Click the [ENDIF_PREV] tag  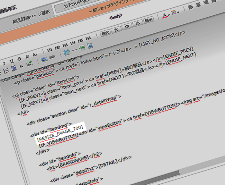point(178,53)
